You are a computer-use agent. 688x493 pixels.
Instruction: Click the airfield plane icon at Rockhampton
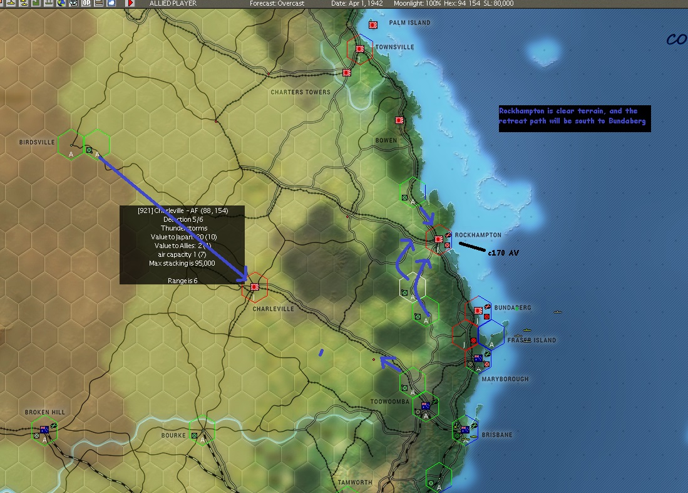click(x=448, y=236)
